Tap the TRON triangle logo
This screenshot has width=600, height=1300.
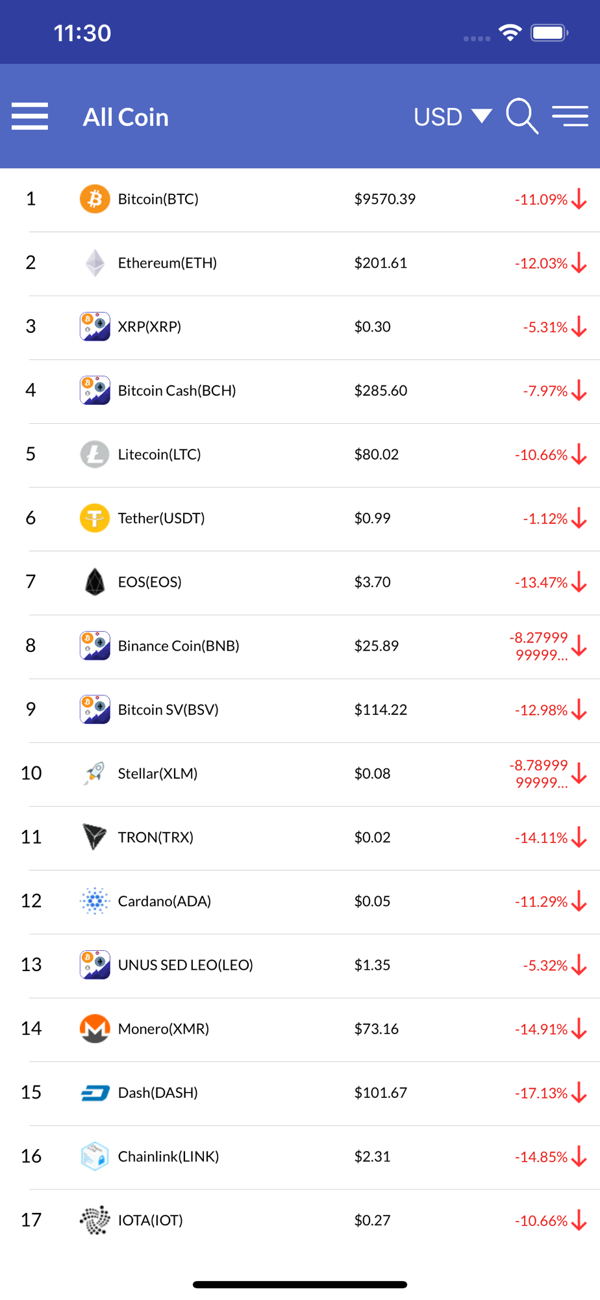(x=95, y=837)
